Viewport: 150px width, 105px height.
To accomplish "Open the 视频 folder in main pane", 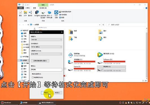I will [x=73, y=32].
